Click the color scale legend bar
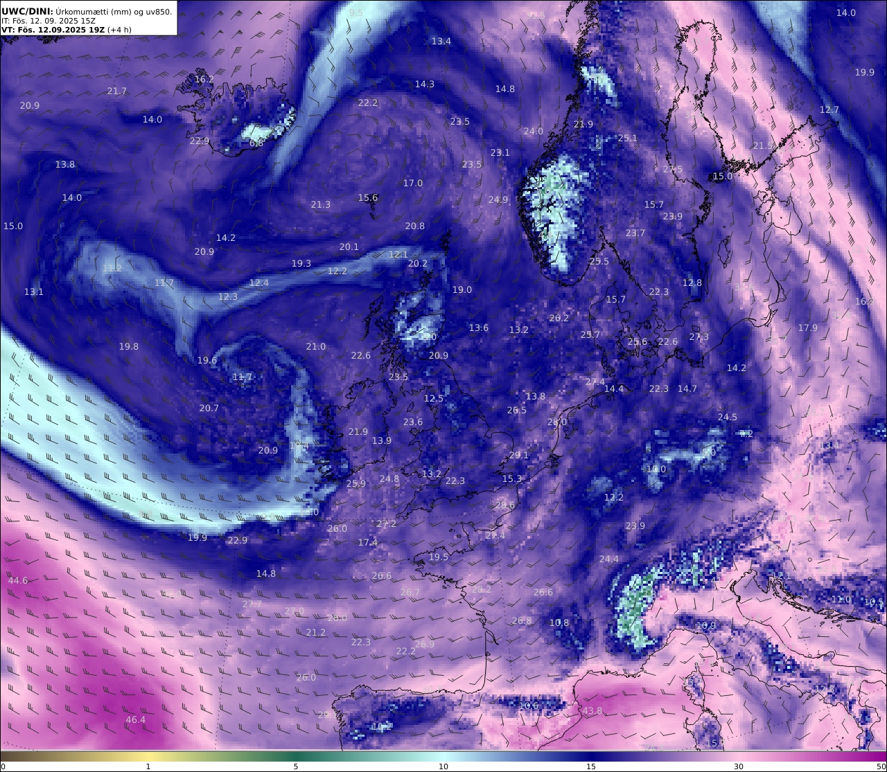The height and width of the screenshot is (772, 887). click(443, 756)
